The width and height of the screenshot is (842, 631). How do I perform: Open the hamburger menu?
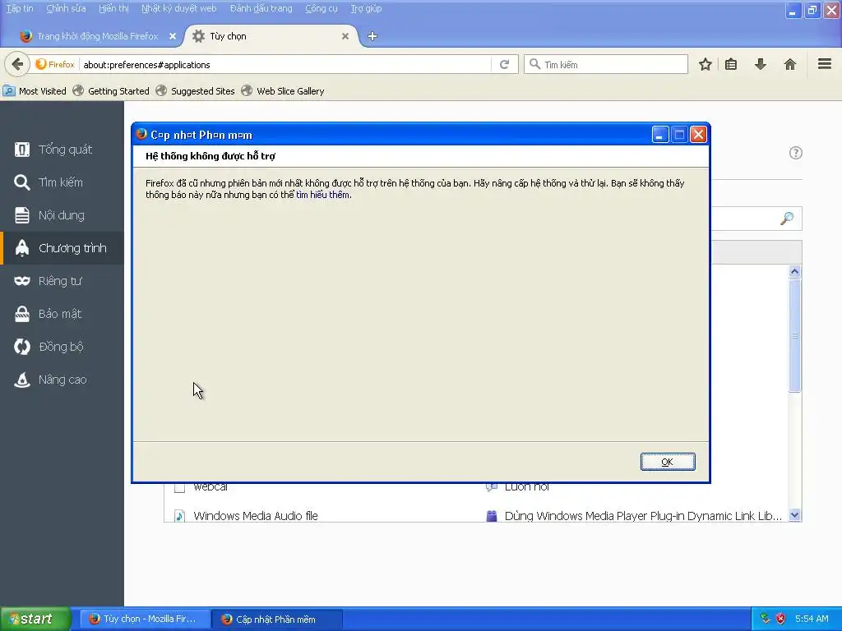[x=825, y=64]
